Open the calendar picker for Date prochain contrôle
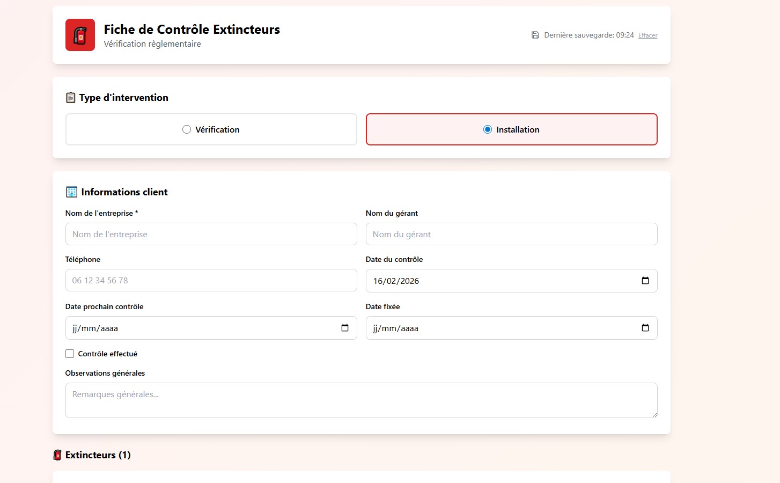The height and width of the screenshot is (483, 780). coord(344,327)
